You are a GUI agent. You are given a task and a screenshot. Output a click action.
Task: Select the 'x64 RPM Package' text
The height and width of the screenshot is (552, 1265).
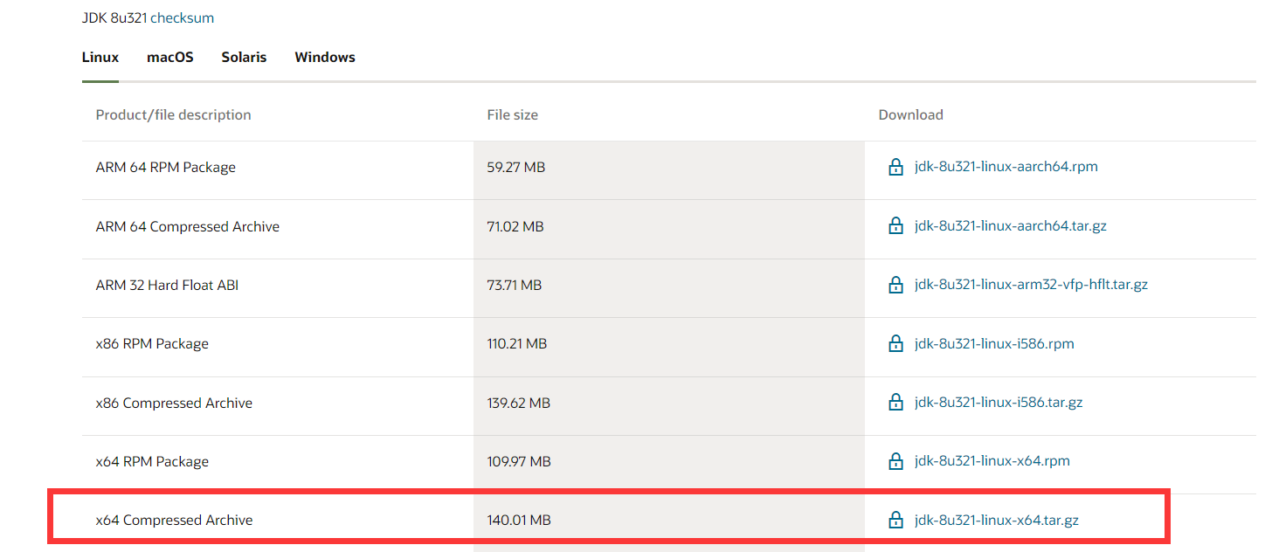click(x=152, y=462)
